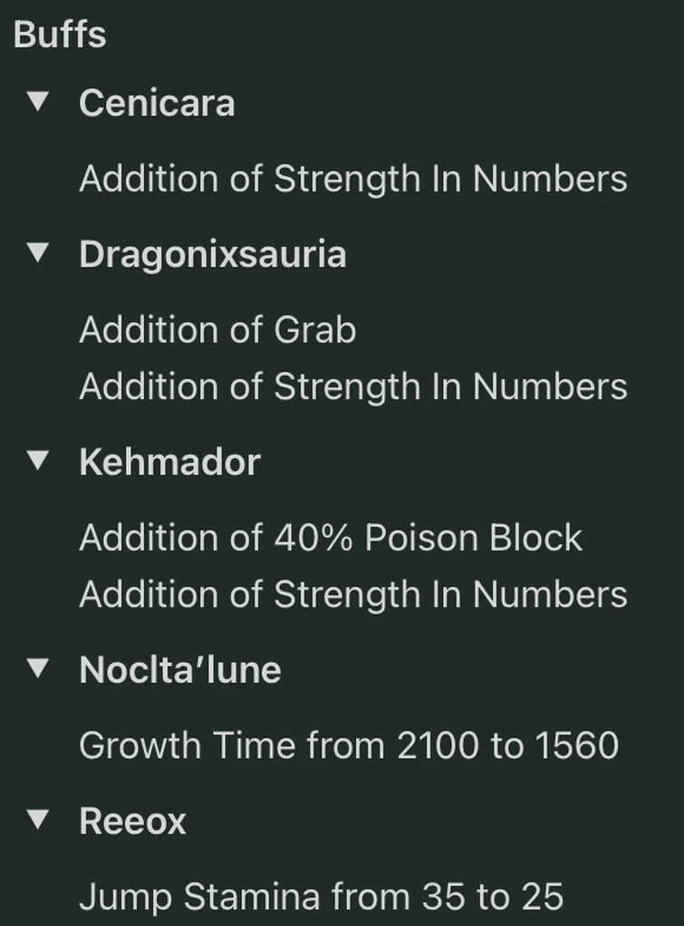Select the Kehmador heading text

(169, 462)
